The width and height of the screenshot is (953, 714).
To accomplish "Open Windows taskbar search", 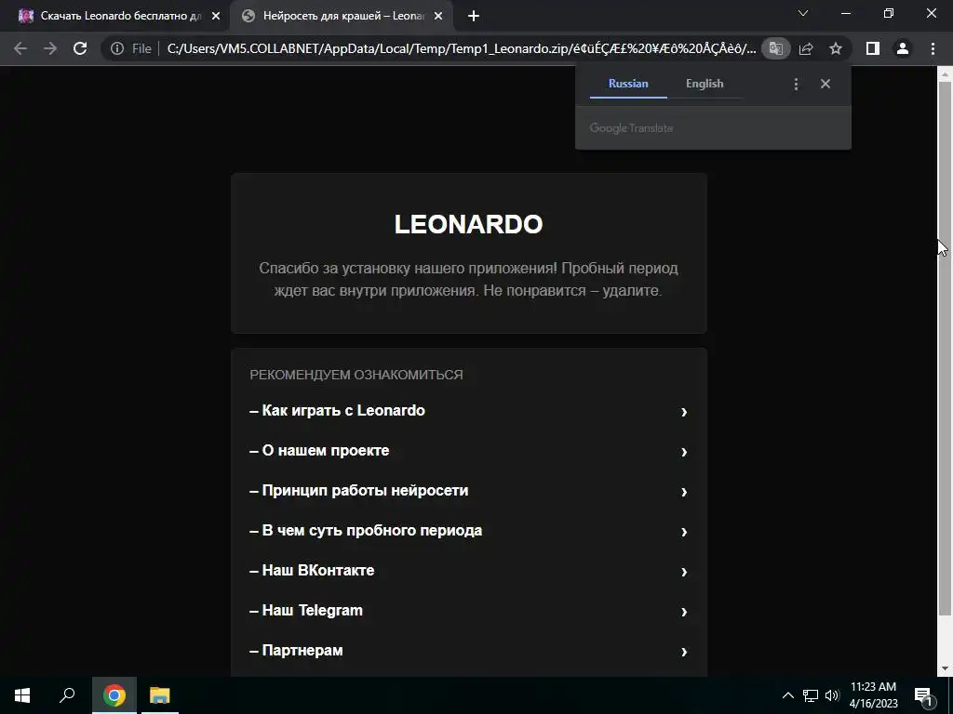I will [67, 695].
